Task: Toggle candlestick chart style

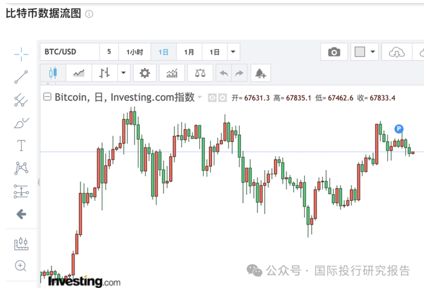Action: coord(52,73)
